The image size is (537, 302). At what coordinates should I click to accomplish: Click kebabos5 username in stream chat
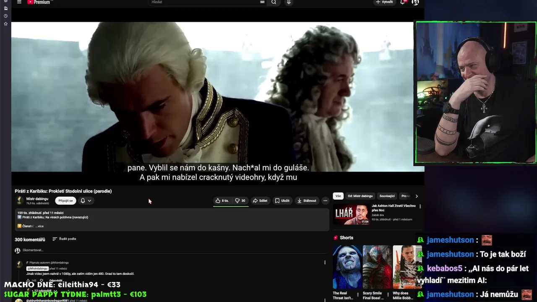[x=444, y=268]
